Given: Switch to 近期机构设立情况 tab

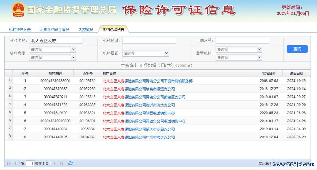Looking at the screenshot, I should [x=55, y=30].
